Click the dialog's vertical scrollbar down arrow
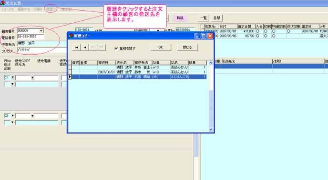 coord(211,130)
